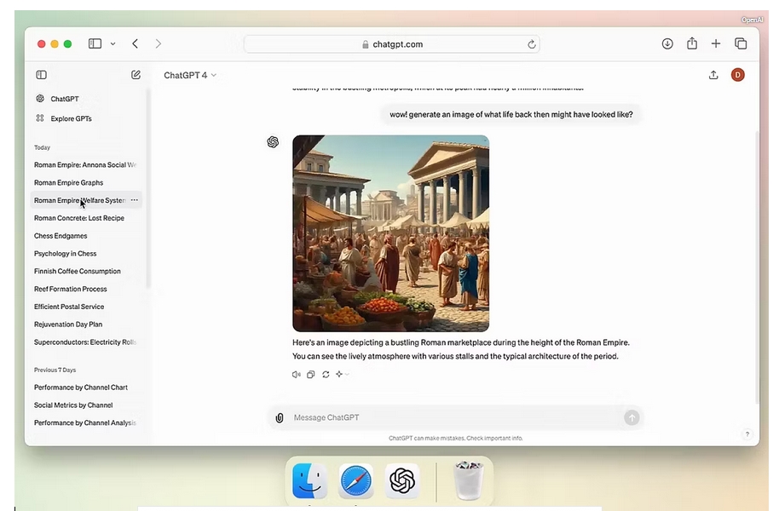773x511 pixels.
Task: Reload the page with the refresh icon
Action: [x=532, y=44]
